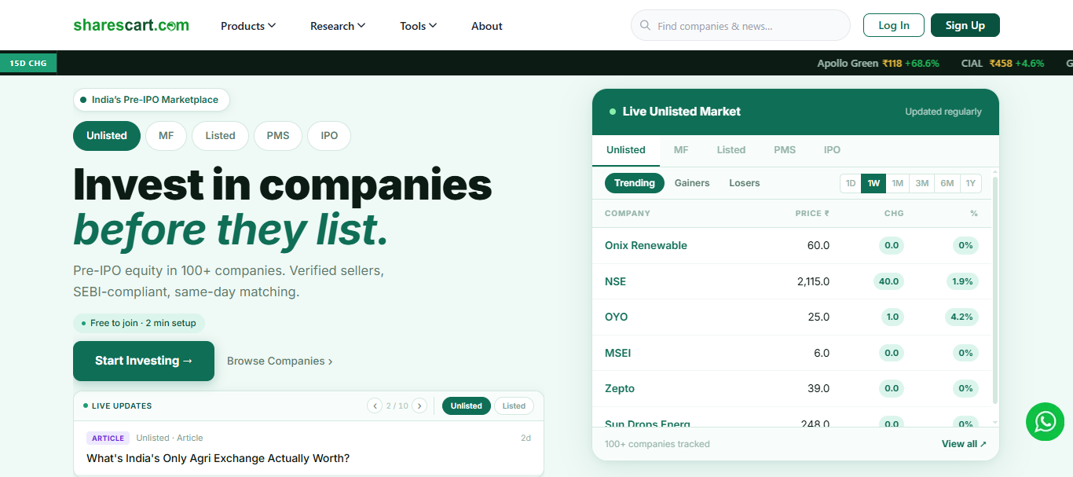Select the 3M time range
Screen dimensions: 1073x477
922,183
